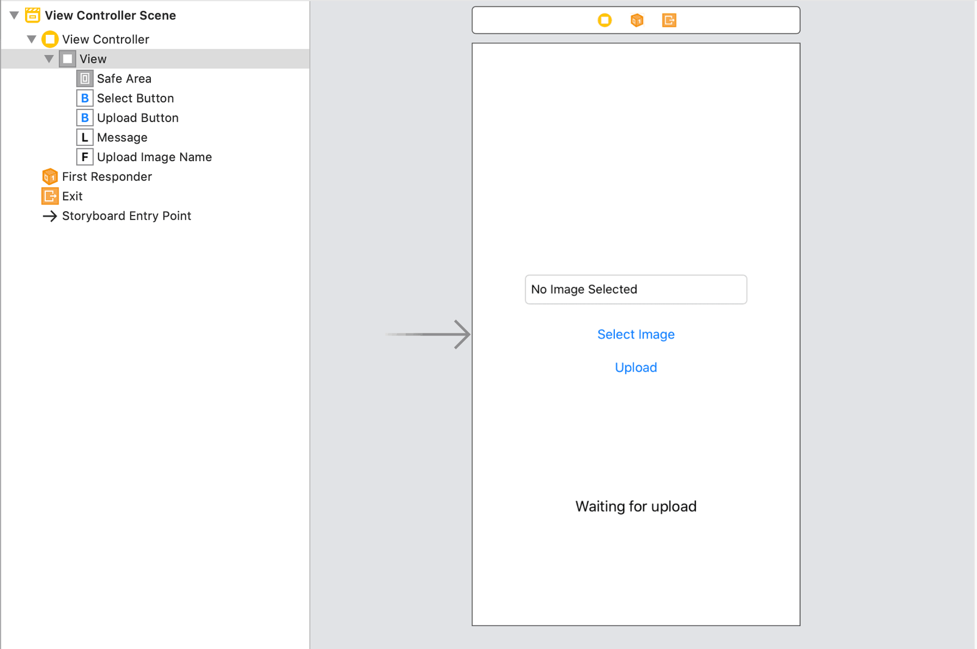Click the Exit icon in scene dock
Viewport: 977px width, 649px height.
tap(669, 20)
